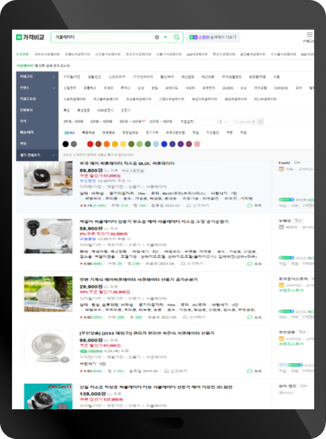Click the green search magnifier icon
Viewport: 326px width, 439px height.
(x=177, y=37)
